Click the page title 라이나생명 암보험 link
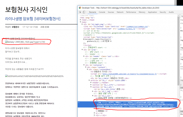 [x=33, y=19]
